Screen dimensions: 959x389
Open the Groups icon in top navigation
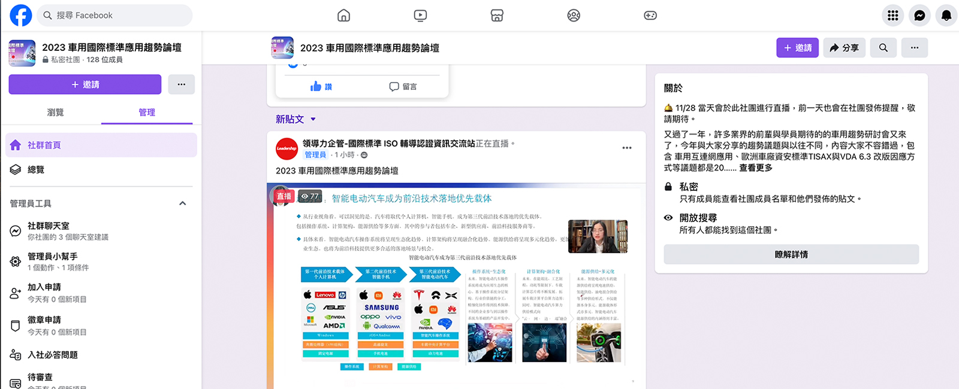pos(574,16)
